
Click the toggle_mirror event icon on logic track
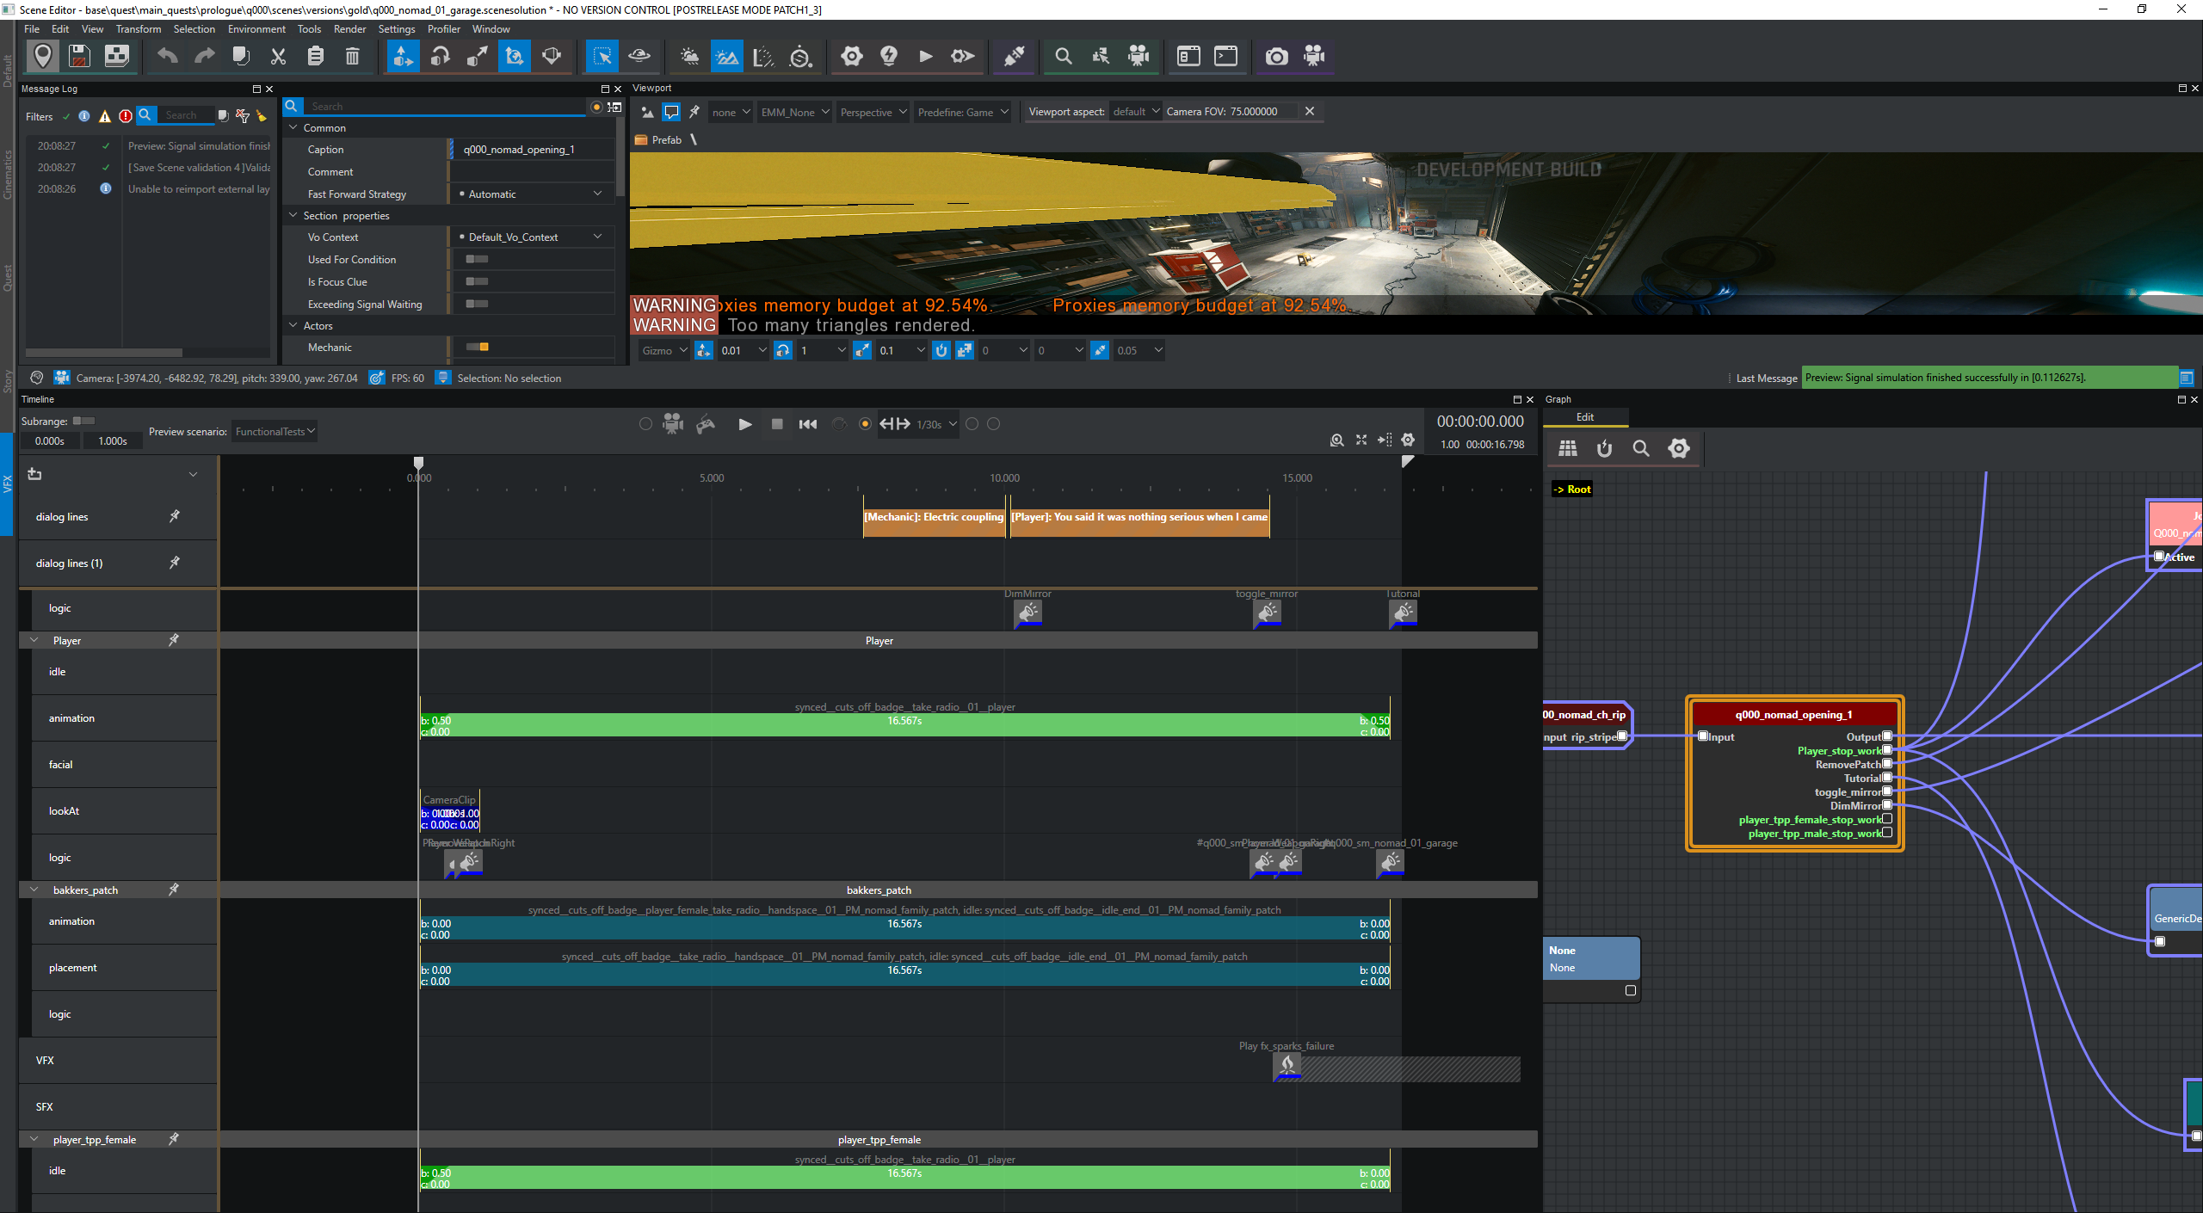click(x=1268, y=613)
